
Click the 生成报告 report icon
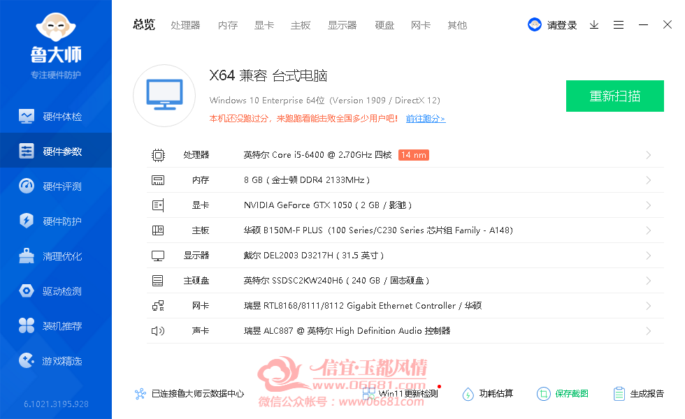pyautogui.click(x=619, y=394)
